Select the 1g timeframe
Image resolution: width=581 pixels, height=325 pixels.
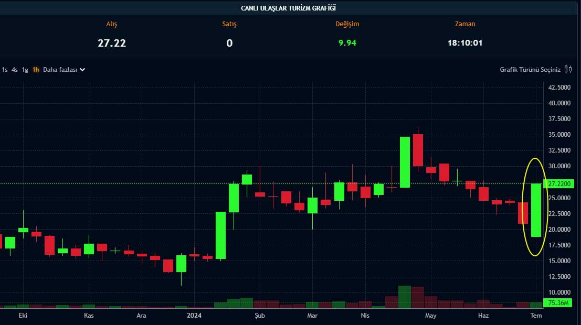25,70
